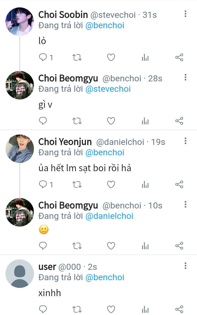Screen dimensions: 197x315
Task: Share Choi Yeonjun's tweet
Action: coord(179,185)
